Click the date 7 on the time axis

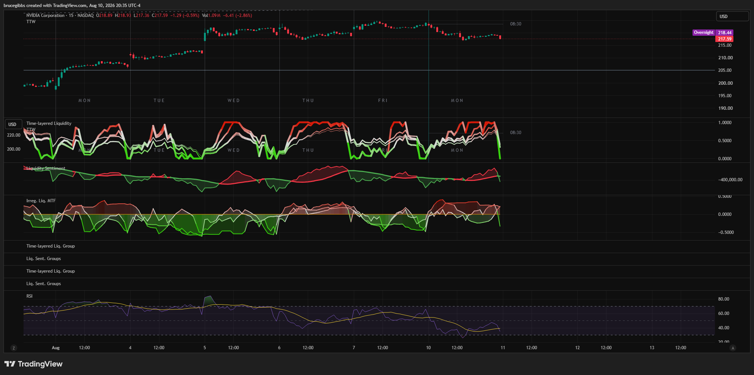click(354, 348)
